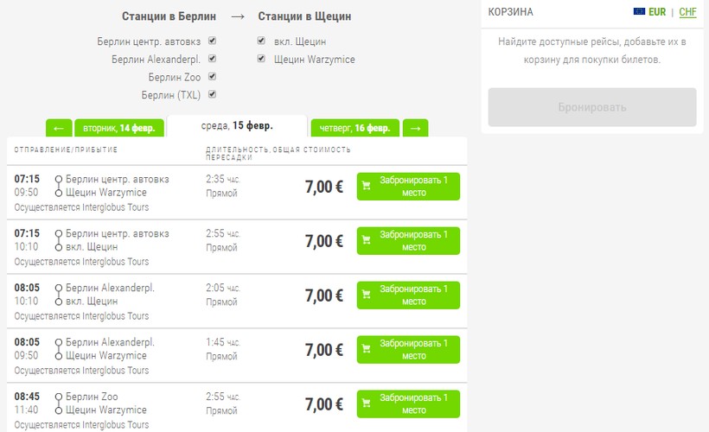Uncheck the вкл. Щецин checkbox
This screenshot has width=709, height=432.
[261, 41]
